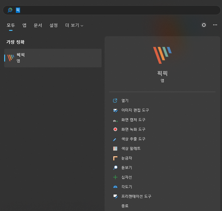Open 색상 팔레트
222x211 pixels.
131,148
